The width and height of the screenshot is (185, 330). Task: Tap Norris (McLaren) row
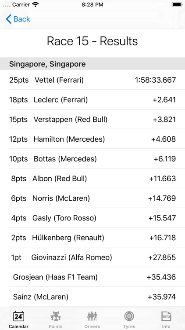click(92, 198)
